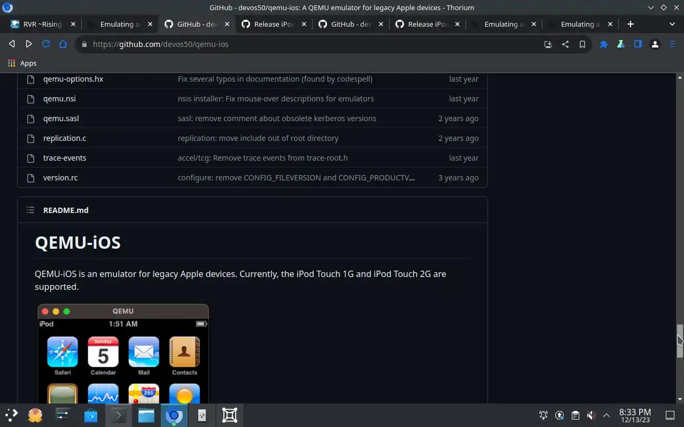Screen dimensions: 684x427
Task: Toggle the browser side panel icon
Action: pos(638,44)
